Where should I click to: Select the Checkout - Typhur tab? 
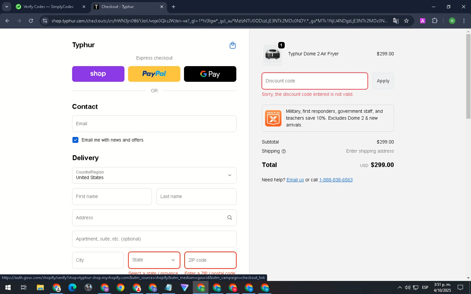pyautogui.click(x=129, y=7)
